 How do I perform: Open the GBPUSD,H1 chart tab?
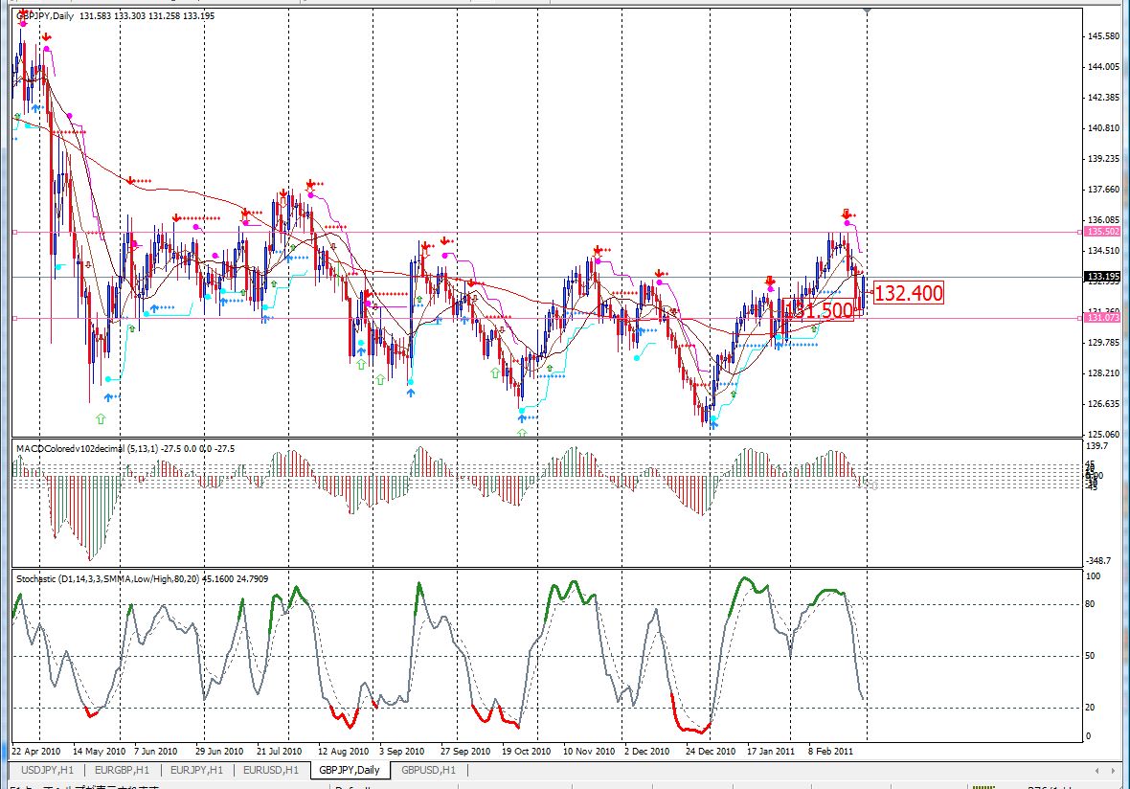click(x=429, y=770)
